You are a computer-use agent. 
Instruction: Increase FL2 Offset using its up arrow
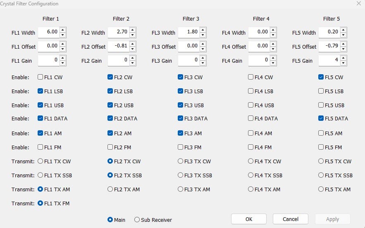click(132, 44)
